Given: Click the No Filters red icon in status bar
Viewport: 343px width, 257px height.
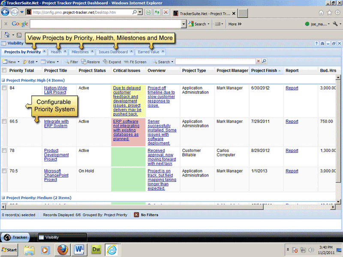Looking at the screenshot, I should (136, 215).
